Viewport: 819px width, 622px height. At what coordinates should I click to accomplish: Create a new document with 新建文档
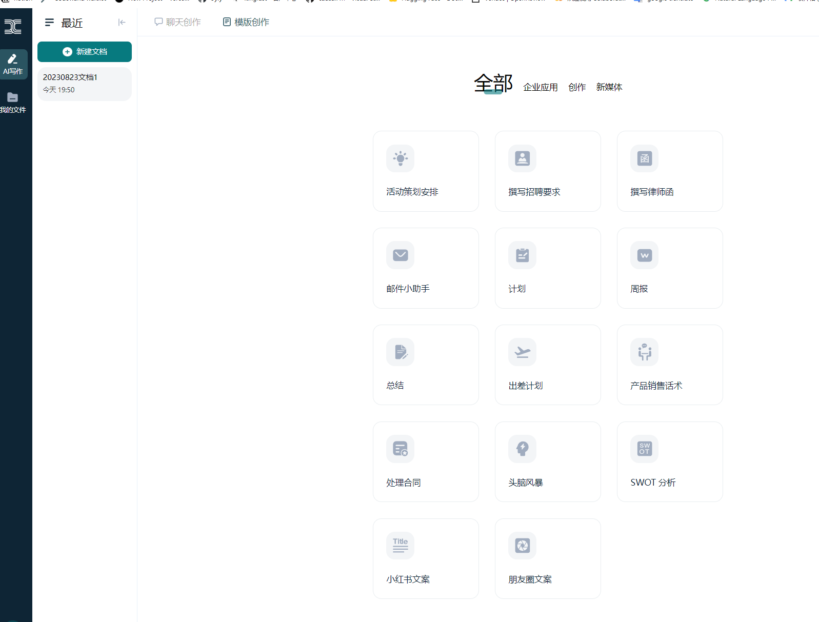[x=85, y=52]
